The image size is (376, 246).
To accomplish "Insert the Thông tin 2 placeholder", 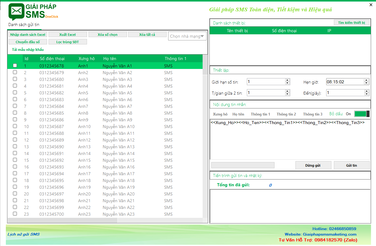I will click(286, 114).
